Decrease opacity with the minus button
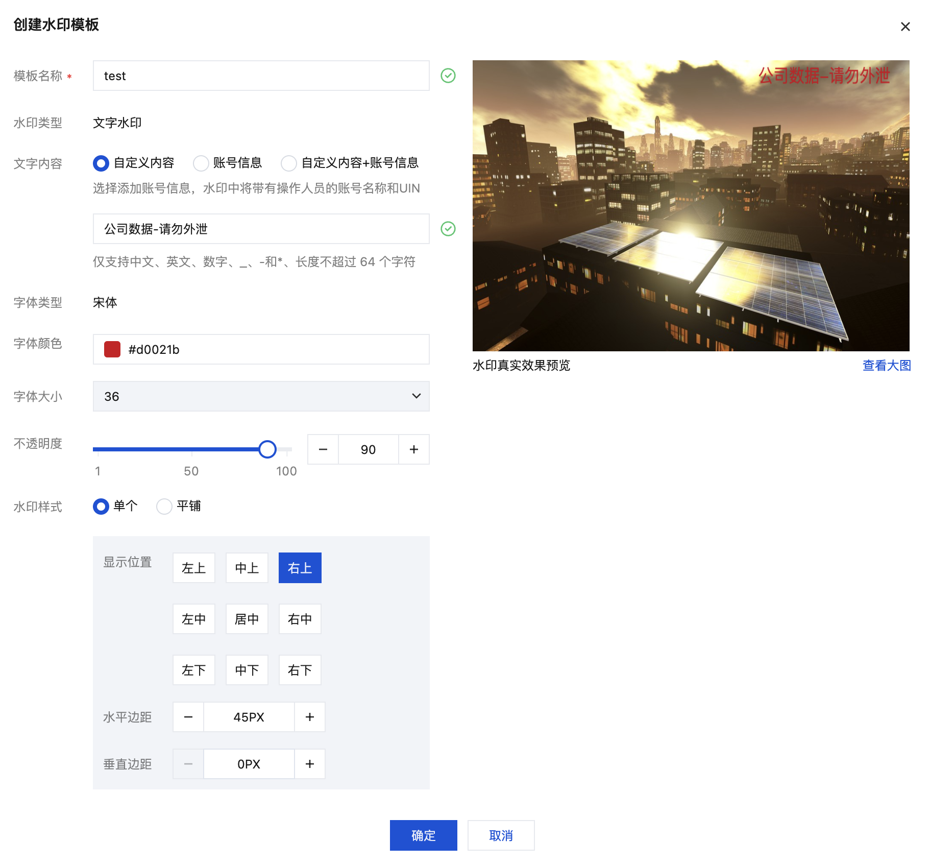The width and height of the screenshot is (930, 865). 323,449
